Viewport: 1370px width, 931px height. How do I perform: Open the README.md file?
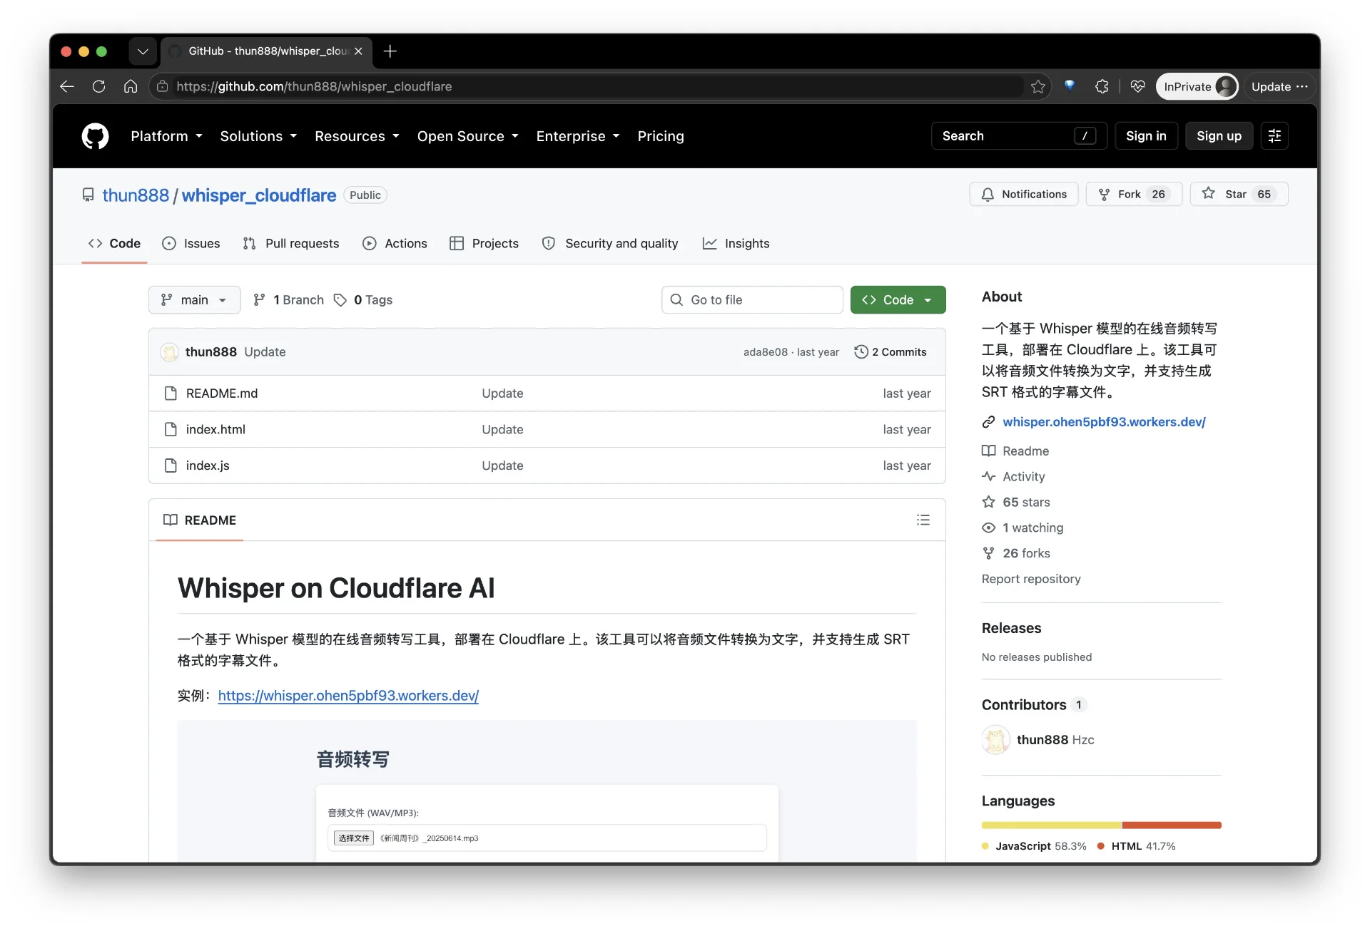pyautogui.click(x=222, y=393)
